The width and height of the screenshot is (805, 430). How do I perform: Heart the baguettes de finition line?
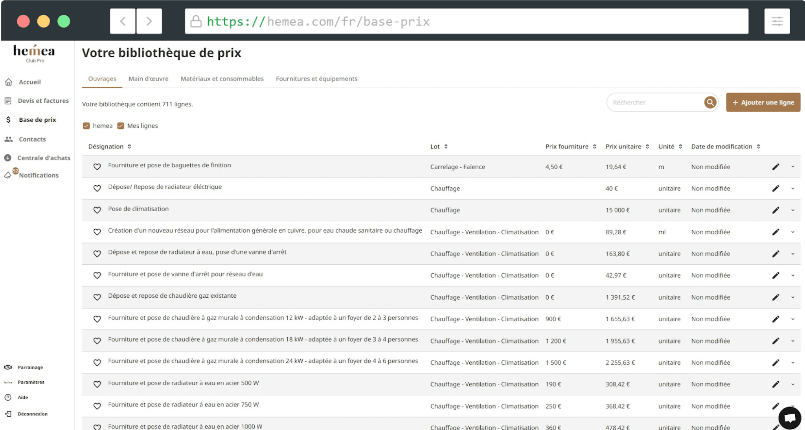(x=97, y=167)
